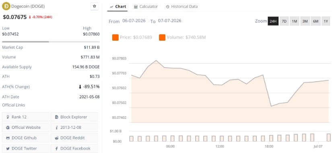The image size is (332, 153).
Task: Open the To date 07-07-2026 field
Action: [169, 21]
